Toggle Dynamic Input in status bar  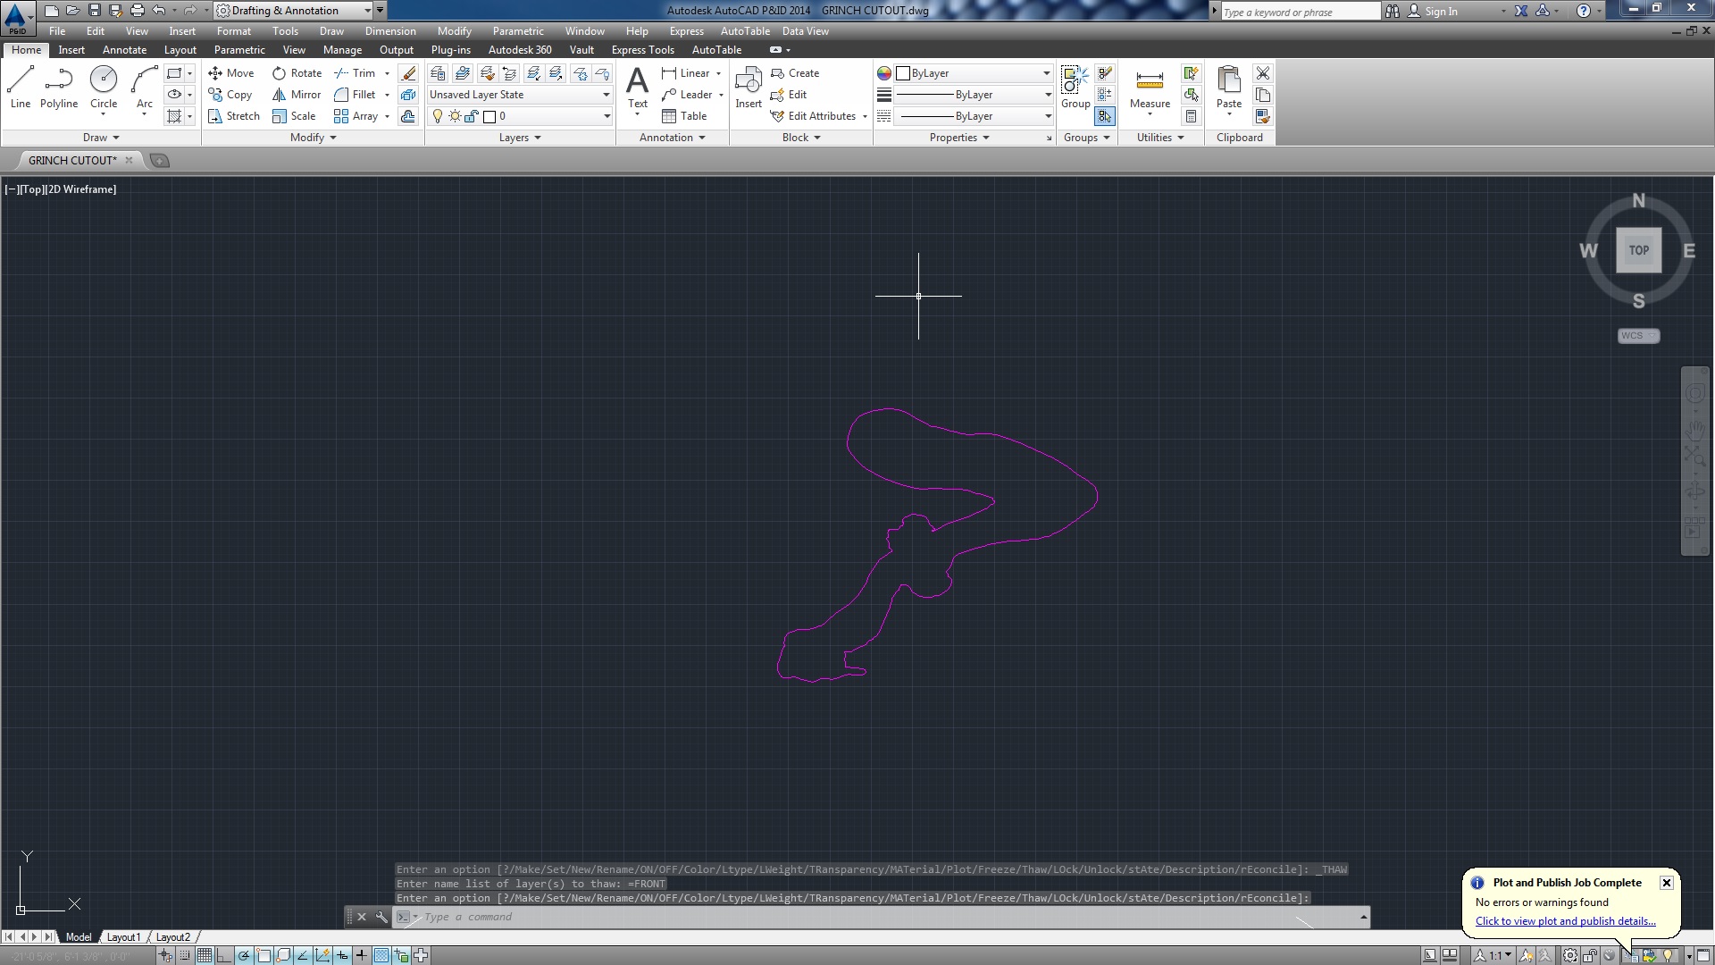[x=342, y=955]
